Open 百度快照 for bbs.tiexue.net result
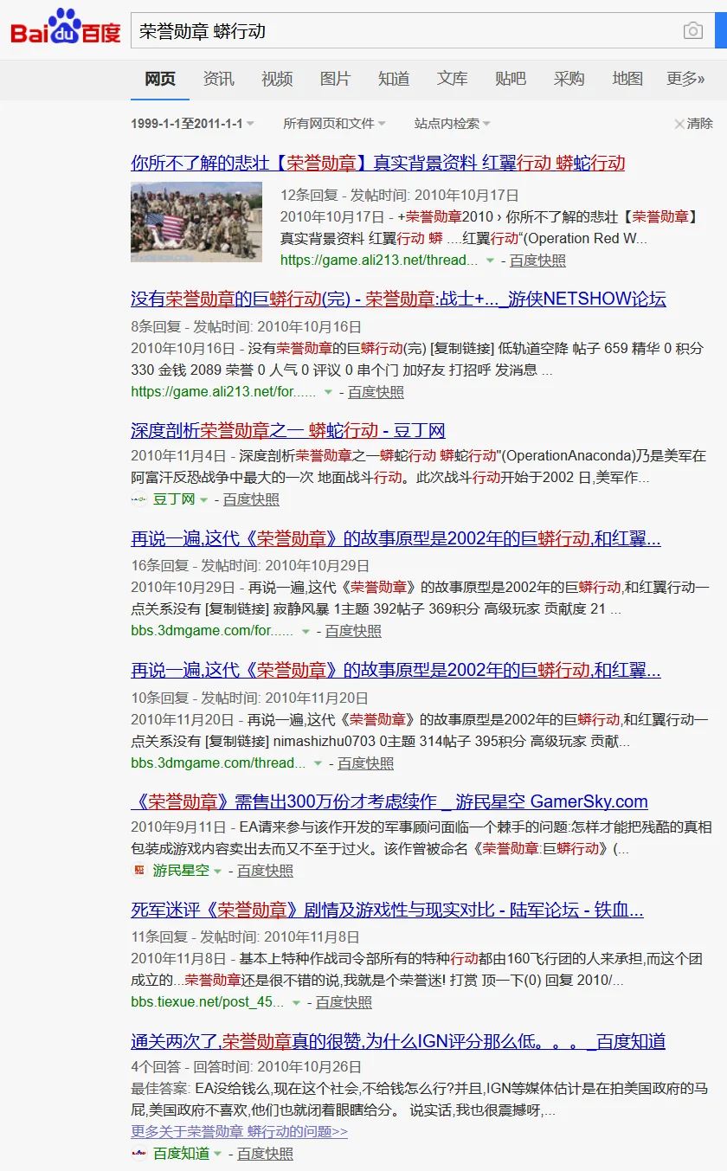The width and height of the screenshot is (727, 1171). click(344, 1001)
